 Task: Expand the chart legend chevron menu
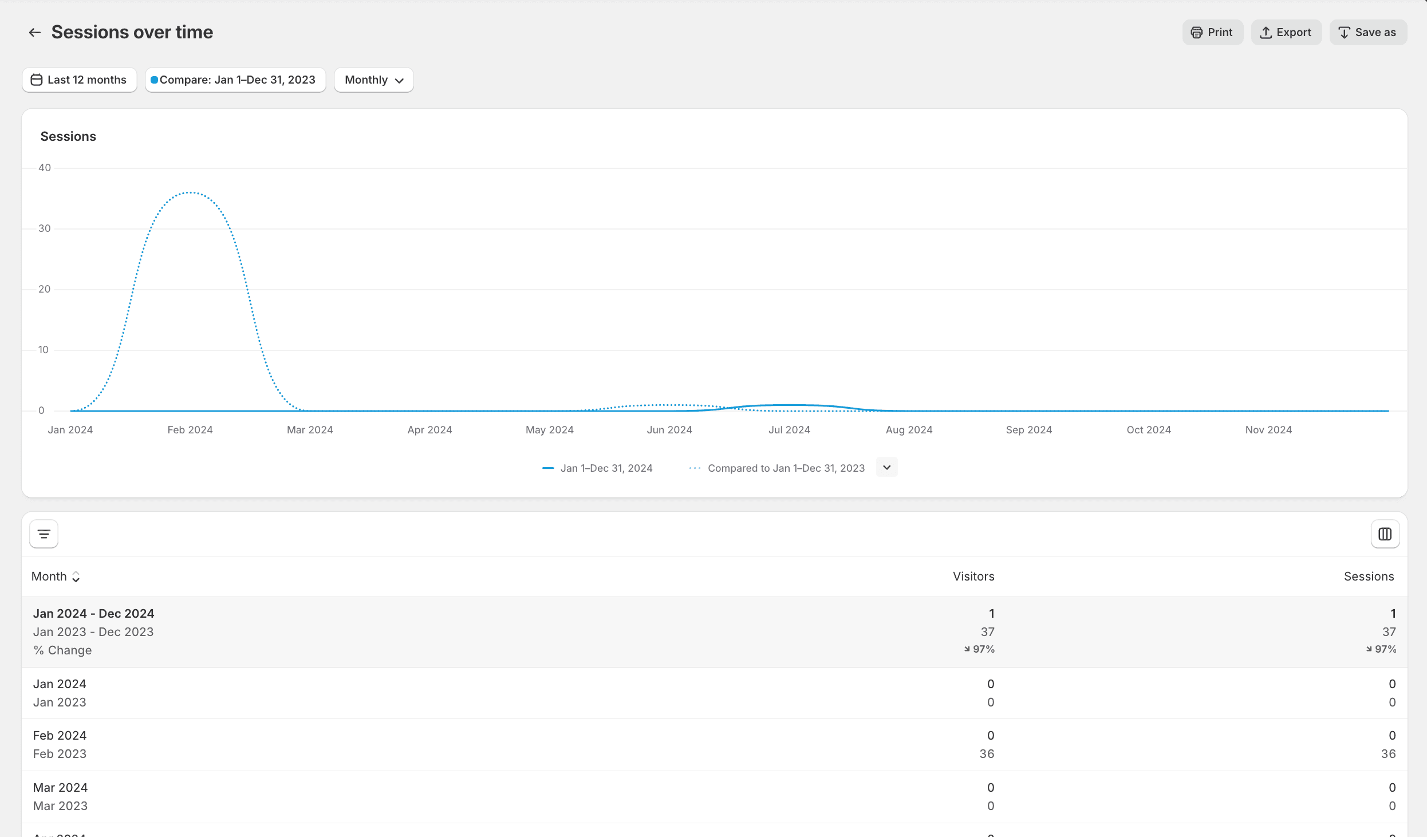click(x=886, y=468)
